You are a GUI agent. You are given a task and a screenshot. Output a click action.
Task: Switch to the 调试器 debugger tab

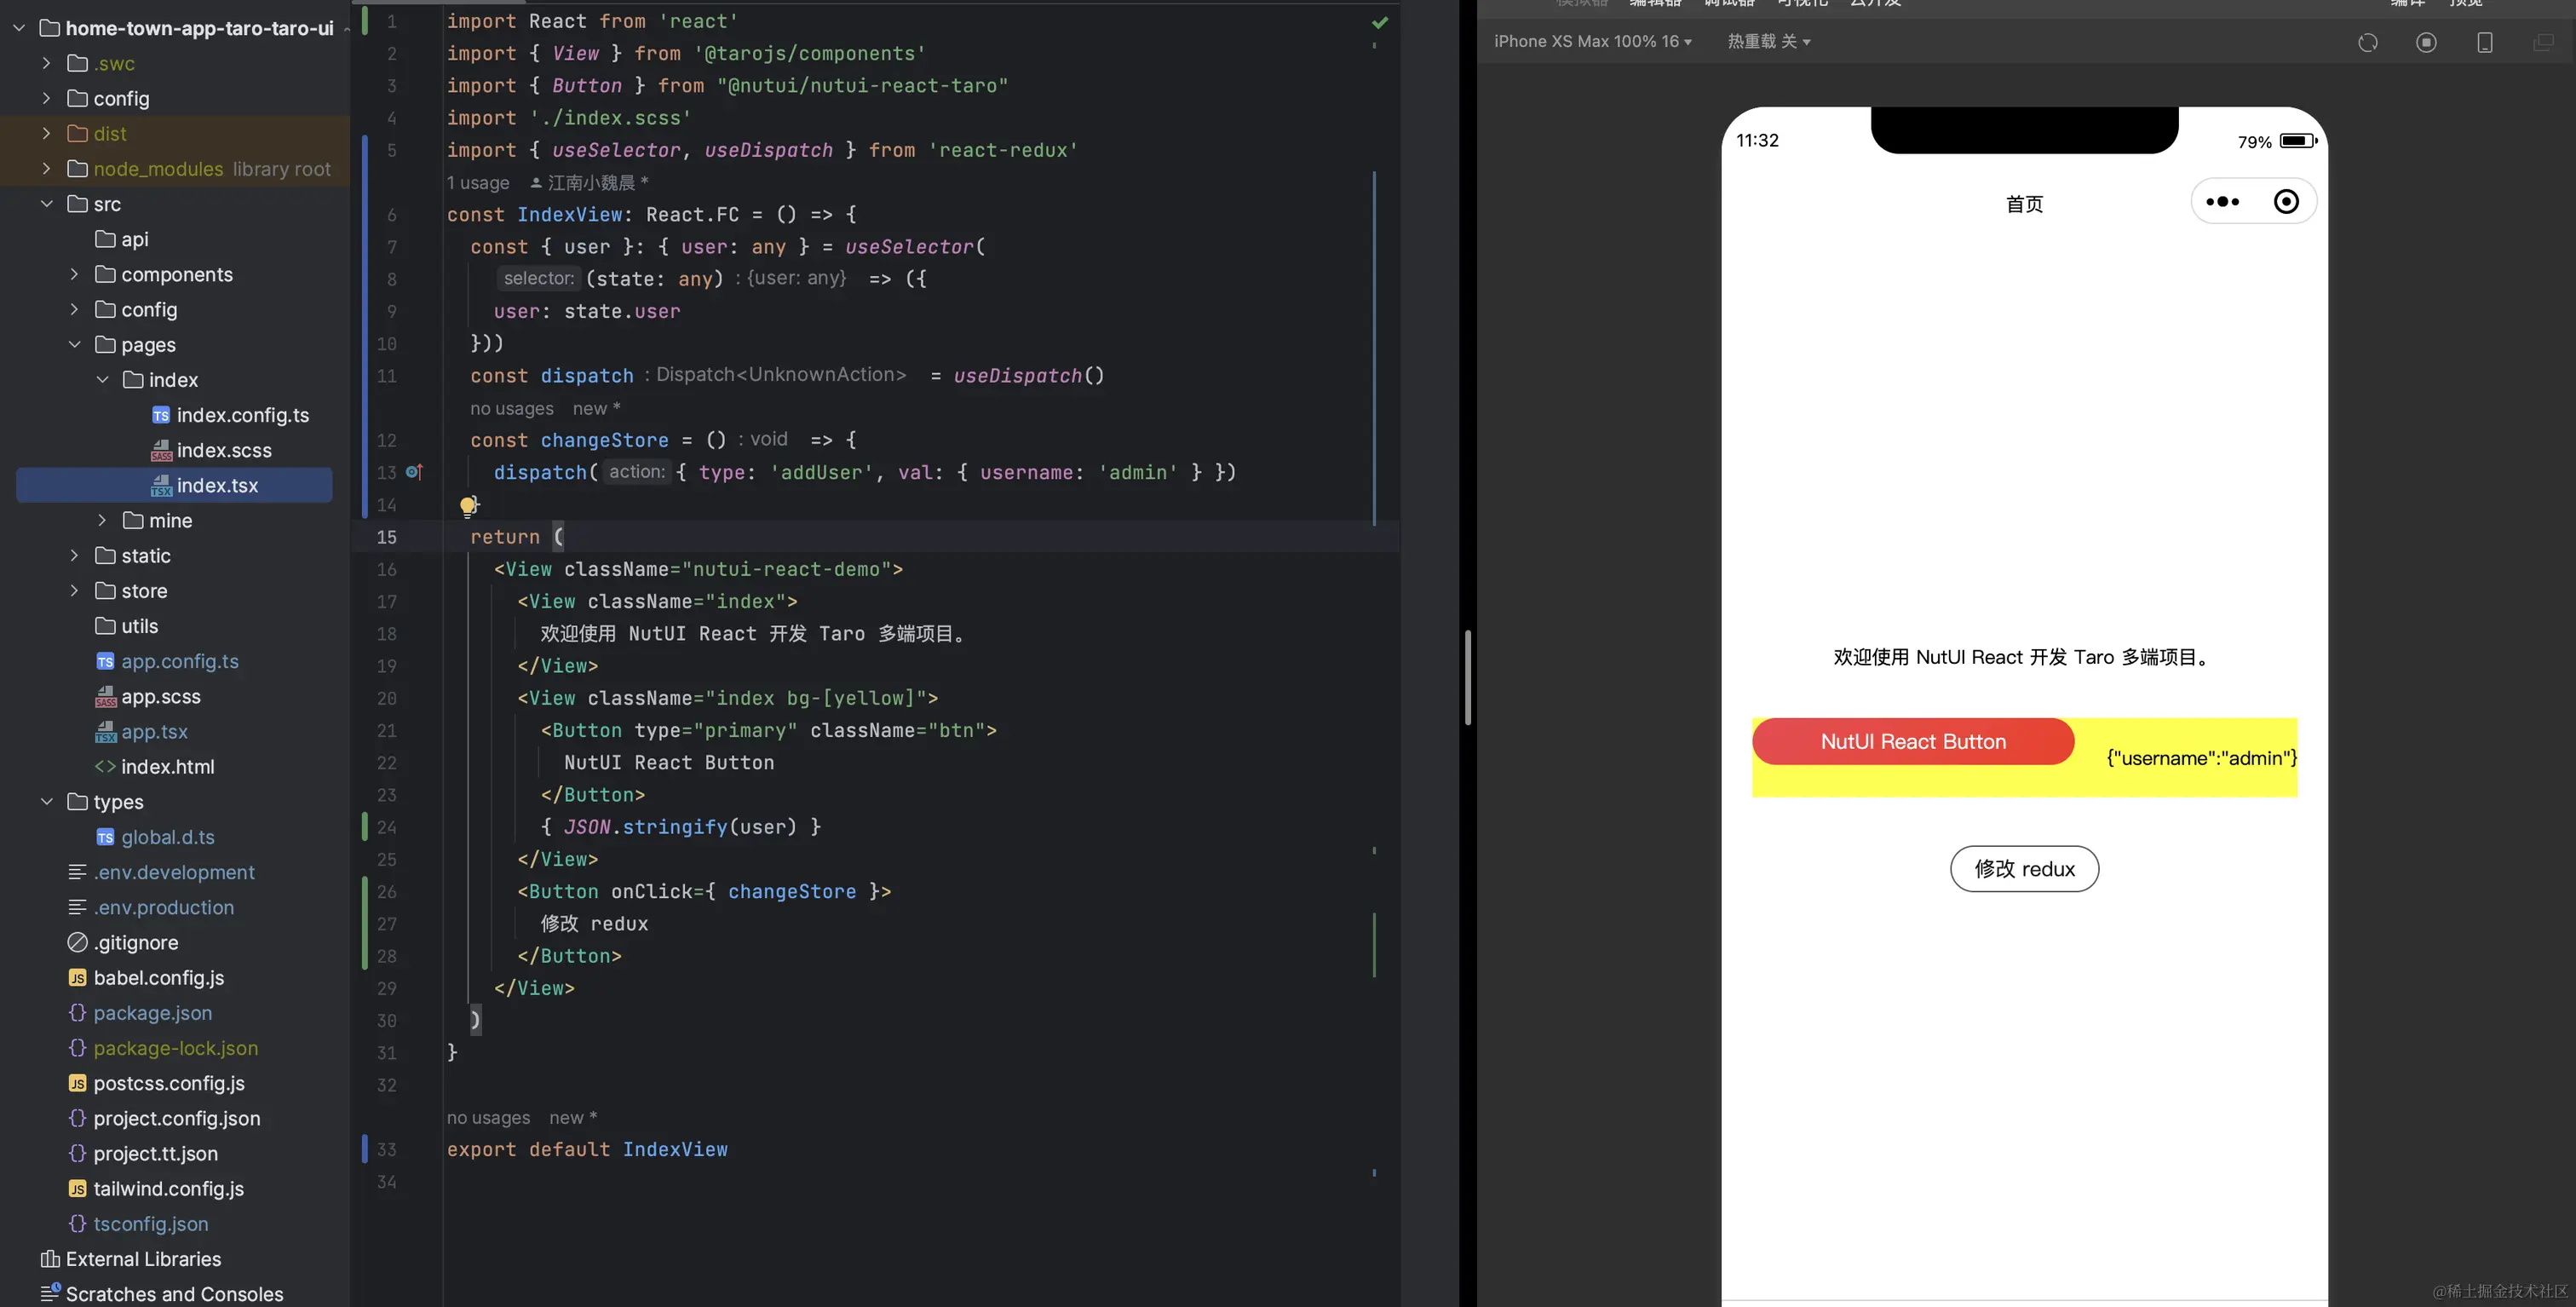1728,4
